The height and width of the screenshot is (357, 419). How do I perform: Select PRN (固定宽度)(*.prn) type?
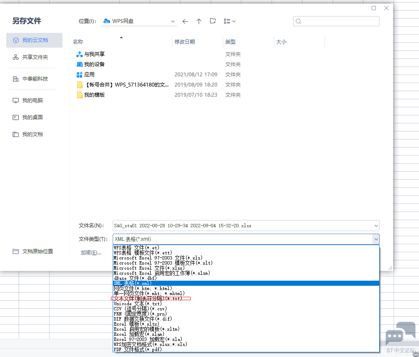[246, 314]
